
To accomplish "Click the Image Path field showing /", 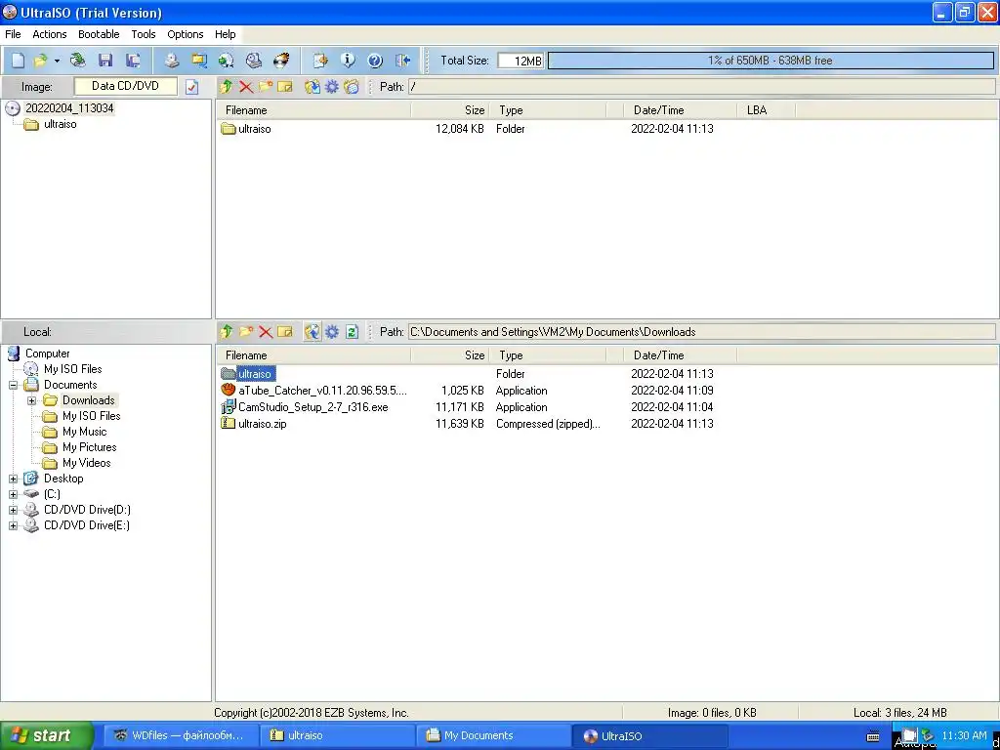I will coord(701,87).
